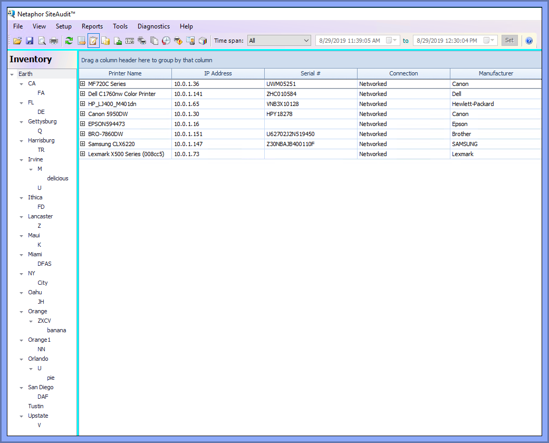Open the end date calendar dropdown arrow
Image resolution: width=549 pixels, height=443 pixels.
pyautogui.click(x=492, y=40)
